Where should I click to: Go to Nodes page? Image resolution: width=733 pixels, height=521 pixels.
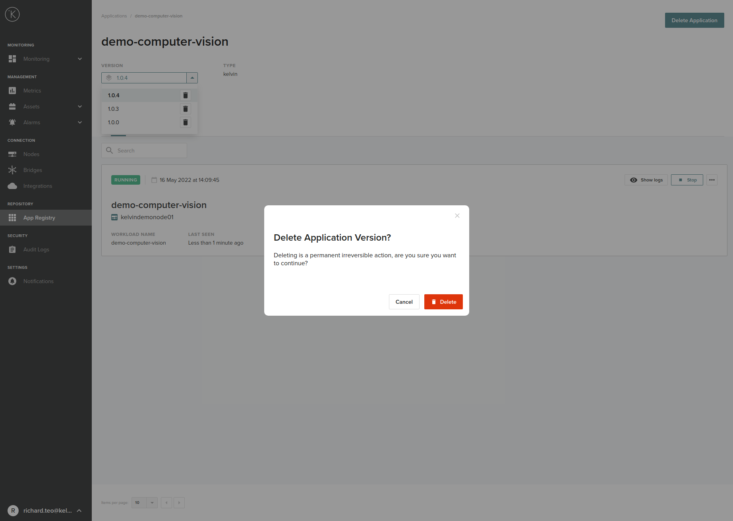click(31, 154)
